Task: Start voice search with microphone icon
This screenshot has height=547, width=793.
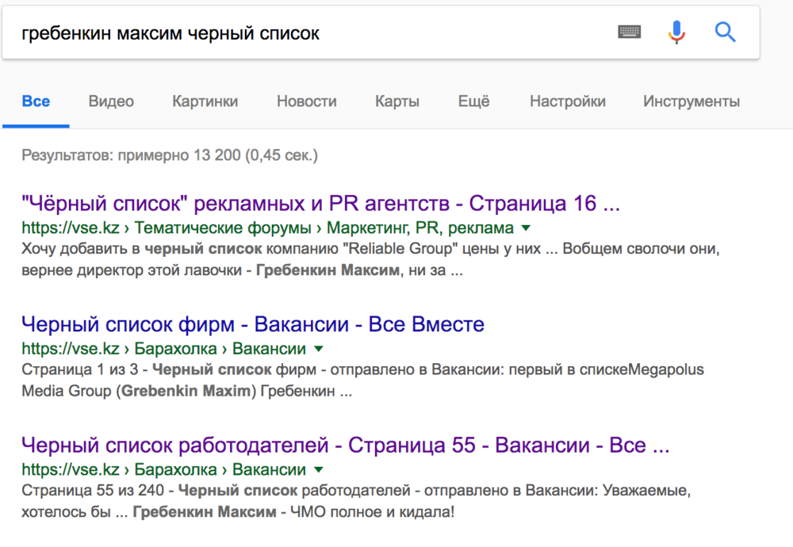Action: tap(676, 33)
